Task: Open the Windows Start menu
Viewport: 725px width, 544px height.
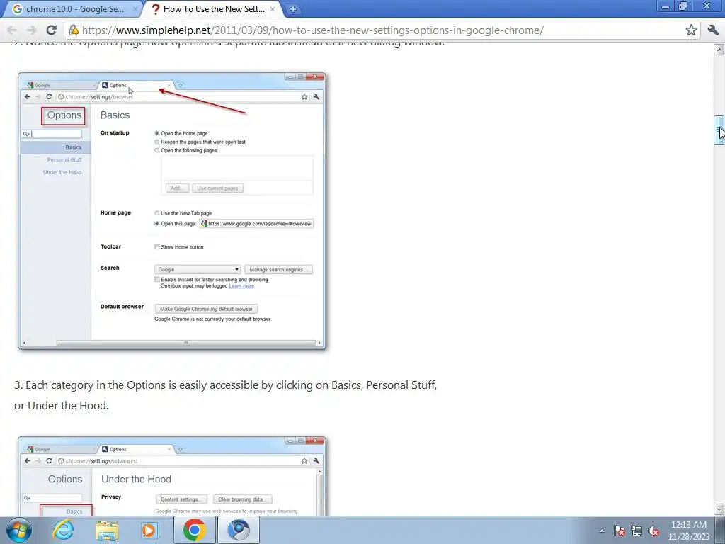Action: point(18,530)
